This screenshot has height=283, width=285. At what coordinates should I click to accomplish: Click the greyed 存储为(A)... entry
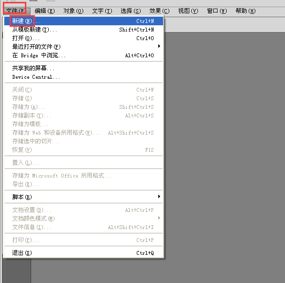click(x=84, y=107)
